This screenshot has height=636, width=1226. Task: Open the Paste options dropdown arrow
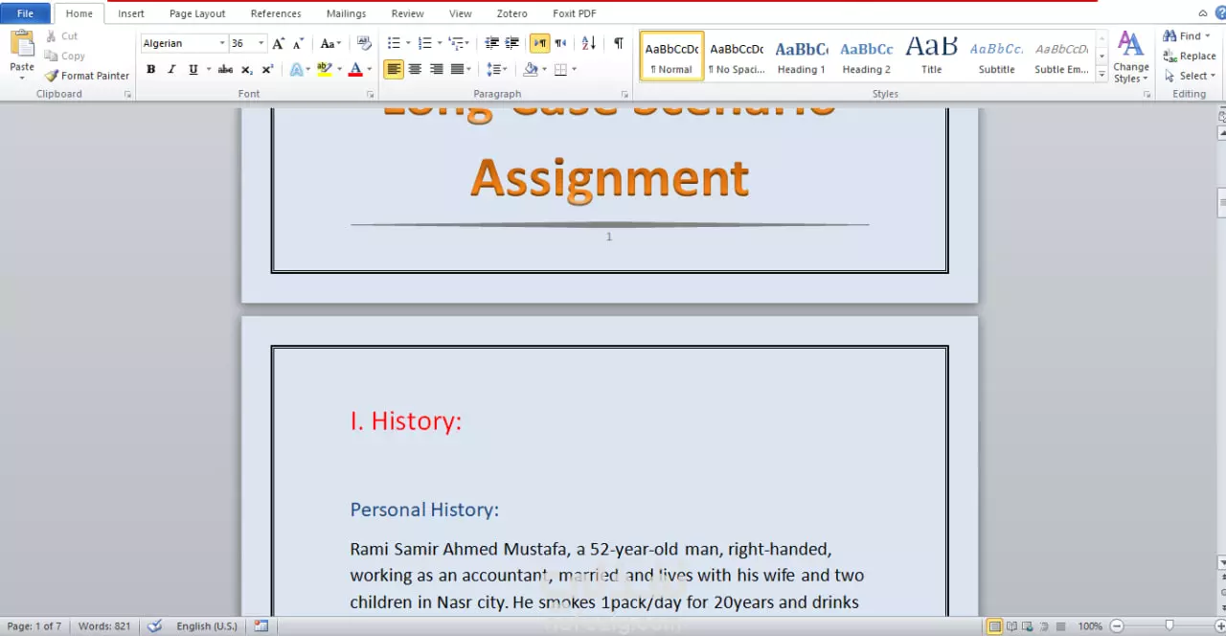coord(21,78)
